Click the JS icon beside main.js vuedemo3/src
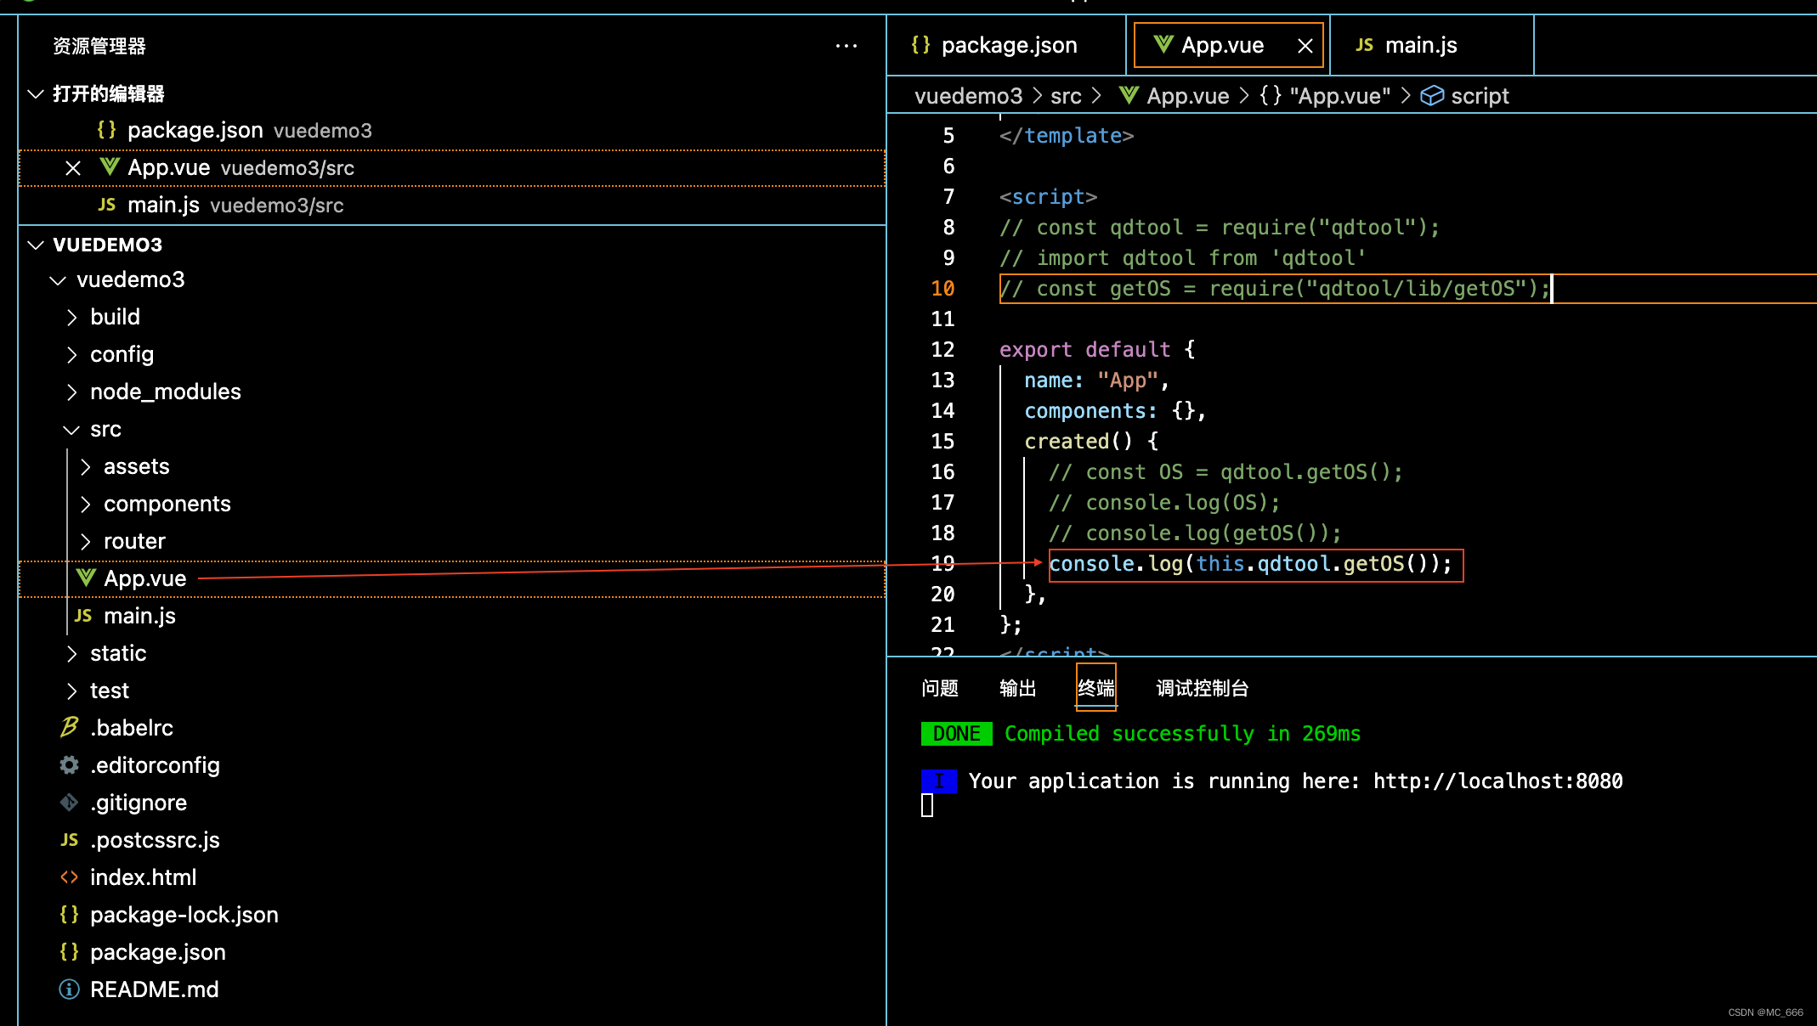 106,205
